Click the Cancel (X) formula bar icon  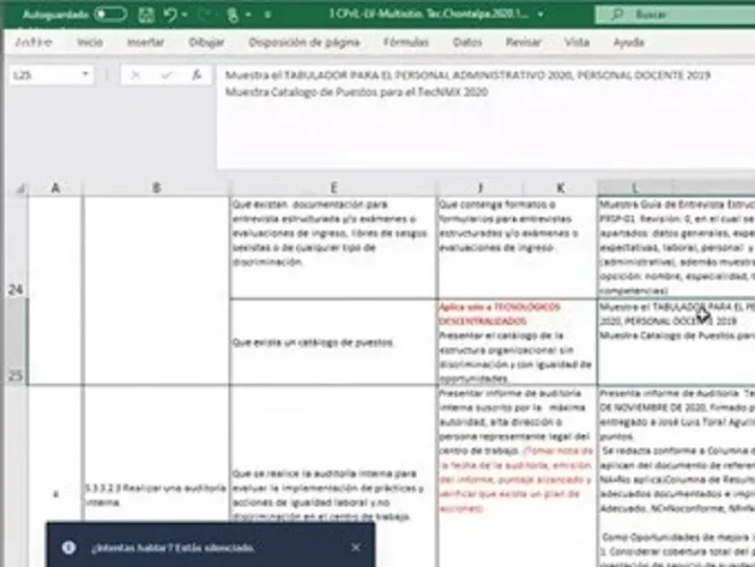[x=136, y=75]
